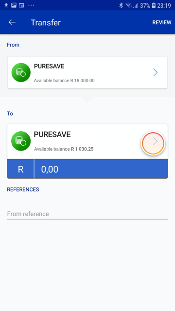Open the To account chevron selector

156,141
